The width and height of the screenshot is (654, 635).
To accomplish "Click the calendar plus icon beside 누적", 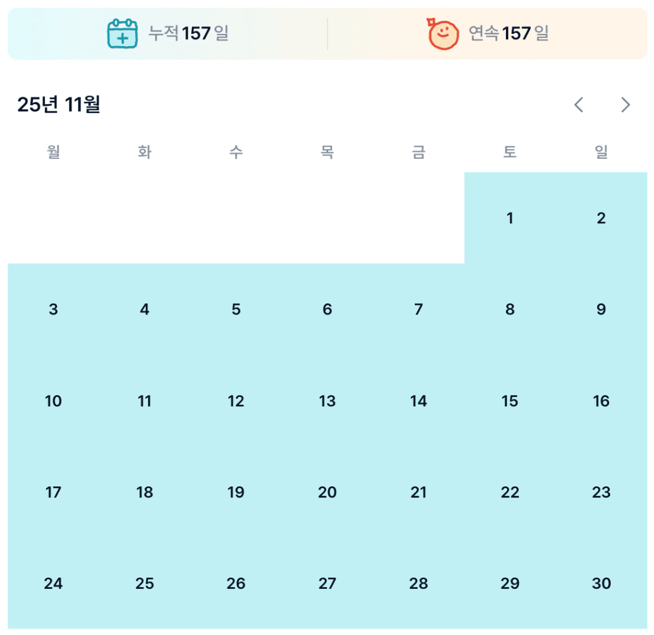I will pos(122,34).
